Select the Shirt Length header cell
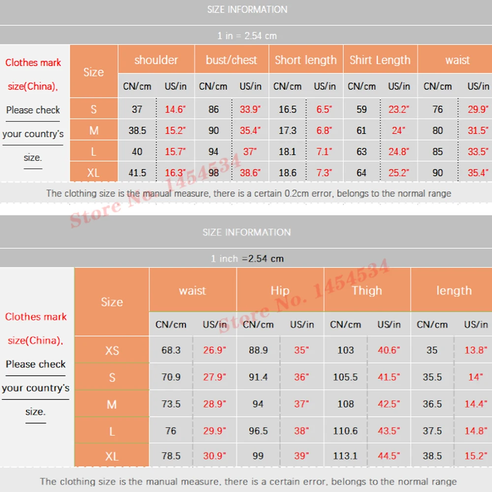This screenshot has height=492, width=492. tap(380, 60)
